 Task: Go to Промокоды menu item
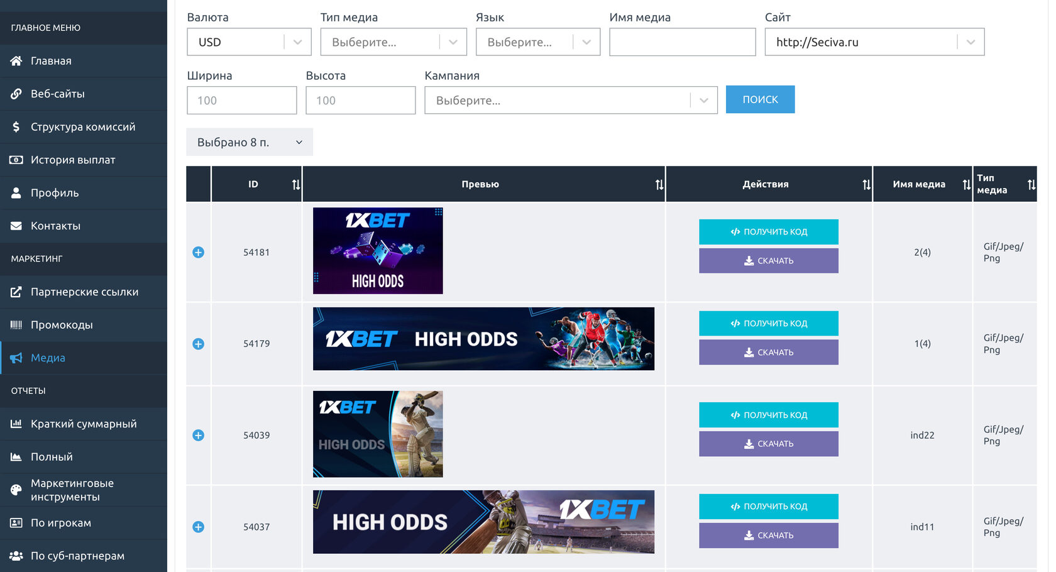pyautogui.click(x=84, y=325)
